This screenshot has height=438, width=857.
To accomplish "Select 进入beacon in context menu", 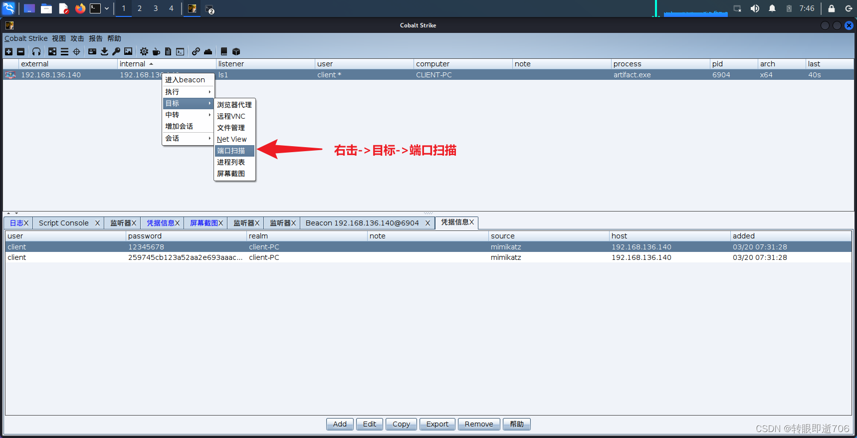I will point(188,80).
